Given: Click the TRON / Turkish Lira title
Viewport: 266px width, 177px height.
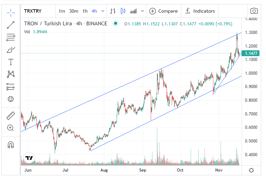Looking at the screenshot, I should (x=65, y=24).
